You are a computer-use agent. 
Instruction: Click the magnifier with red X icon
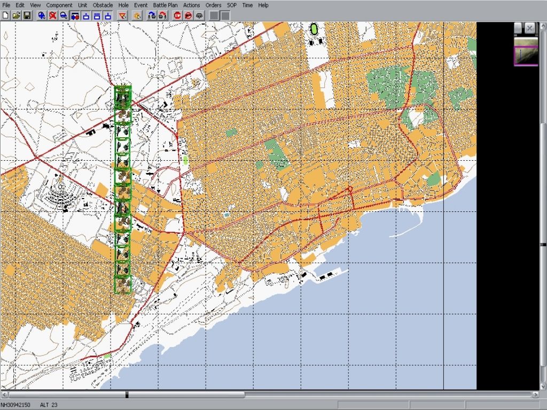click(53, 15)
